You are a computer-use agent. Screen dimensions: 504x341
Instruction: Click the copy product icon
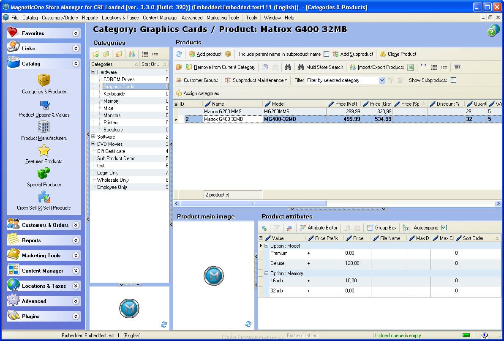coord(265,67)
